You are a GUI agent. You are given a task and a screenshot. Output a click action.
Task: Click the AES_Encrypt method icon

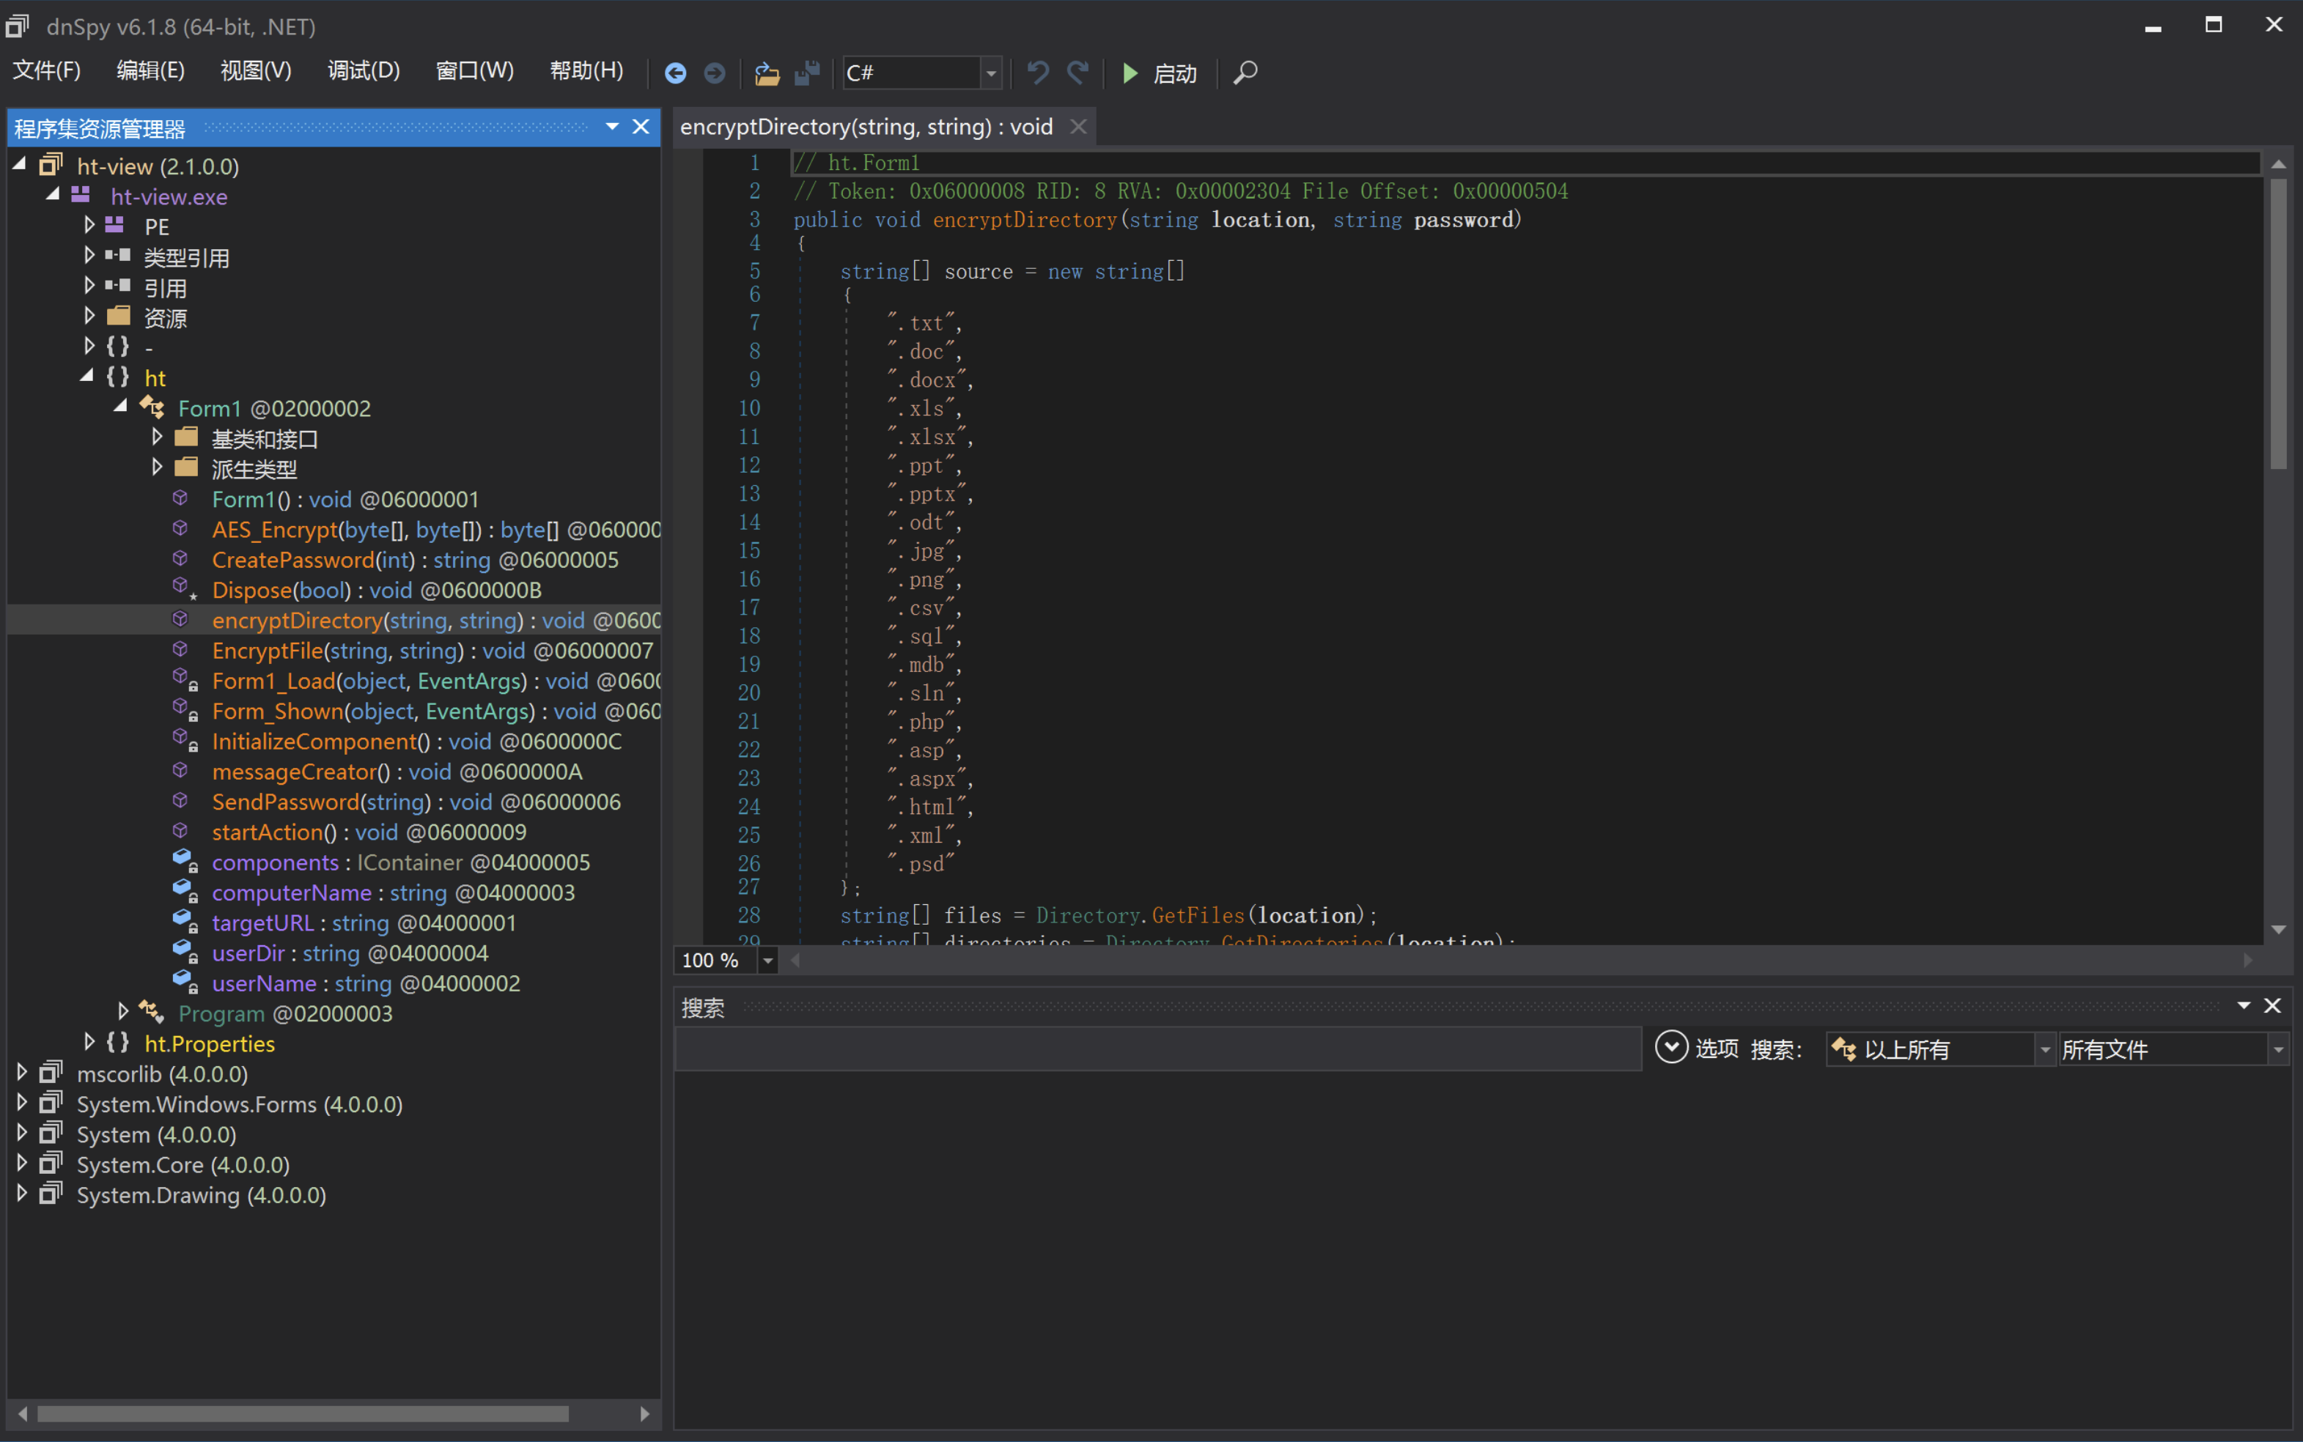[x=180, y=528]
